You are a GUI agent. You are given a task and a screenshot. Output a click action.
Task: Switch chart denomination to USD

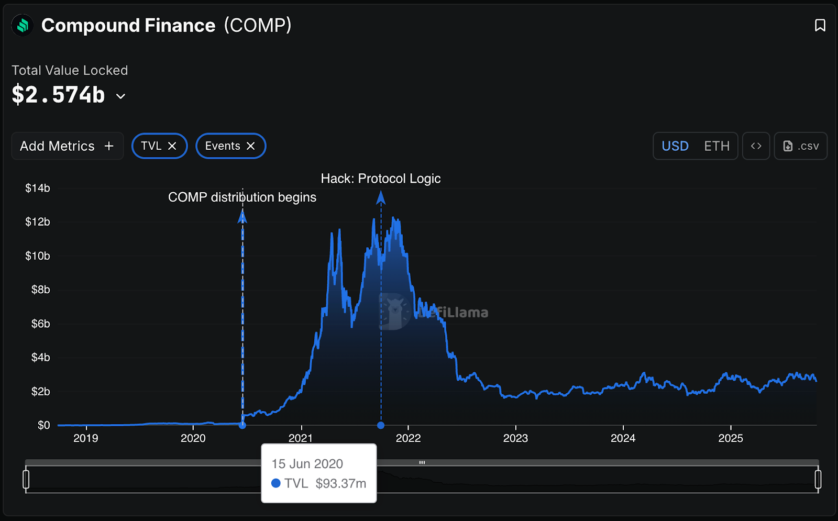pos(675,146)
